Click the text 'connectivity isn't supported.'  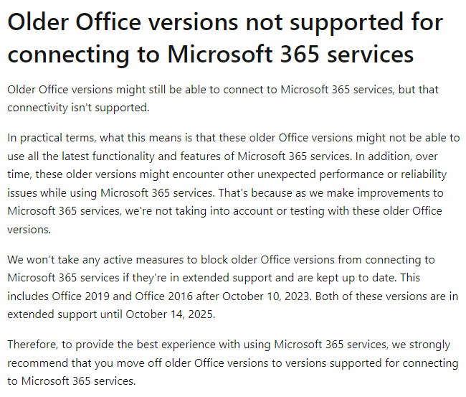point(78,108)
